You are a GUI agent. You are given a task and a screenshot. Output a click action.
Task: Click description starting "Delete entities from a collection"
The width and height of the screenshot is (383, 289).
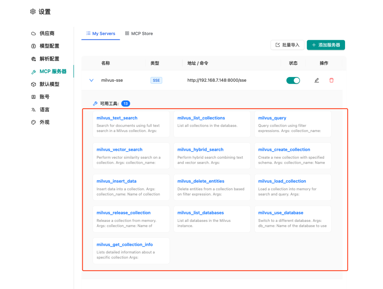[211, 191]
